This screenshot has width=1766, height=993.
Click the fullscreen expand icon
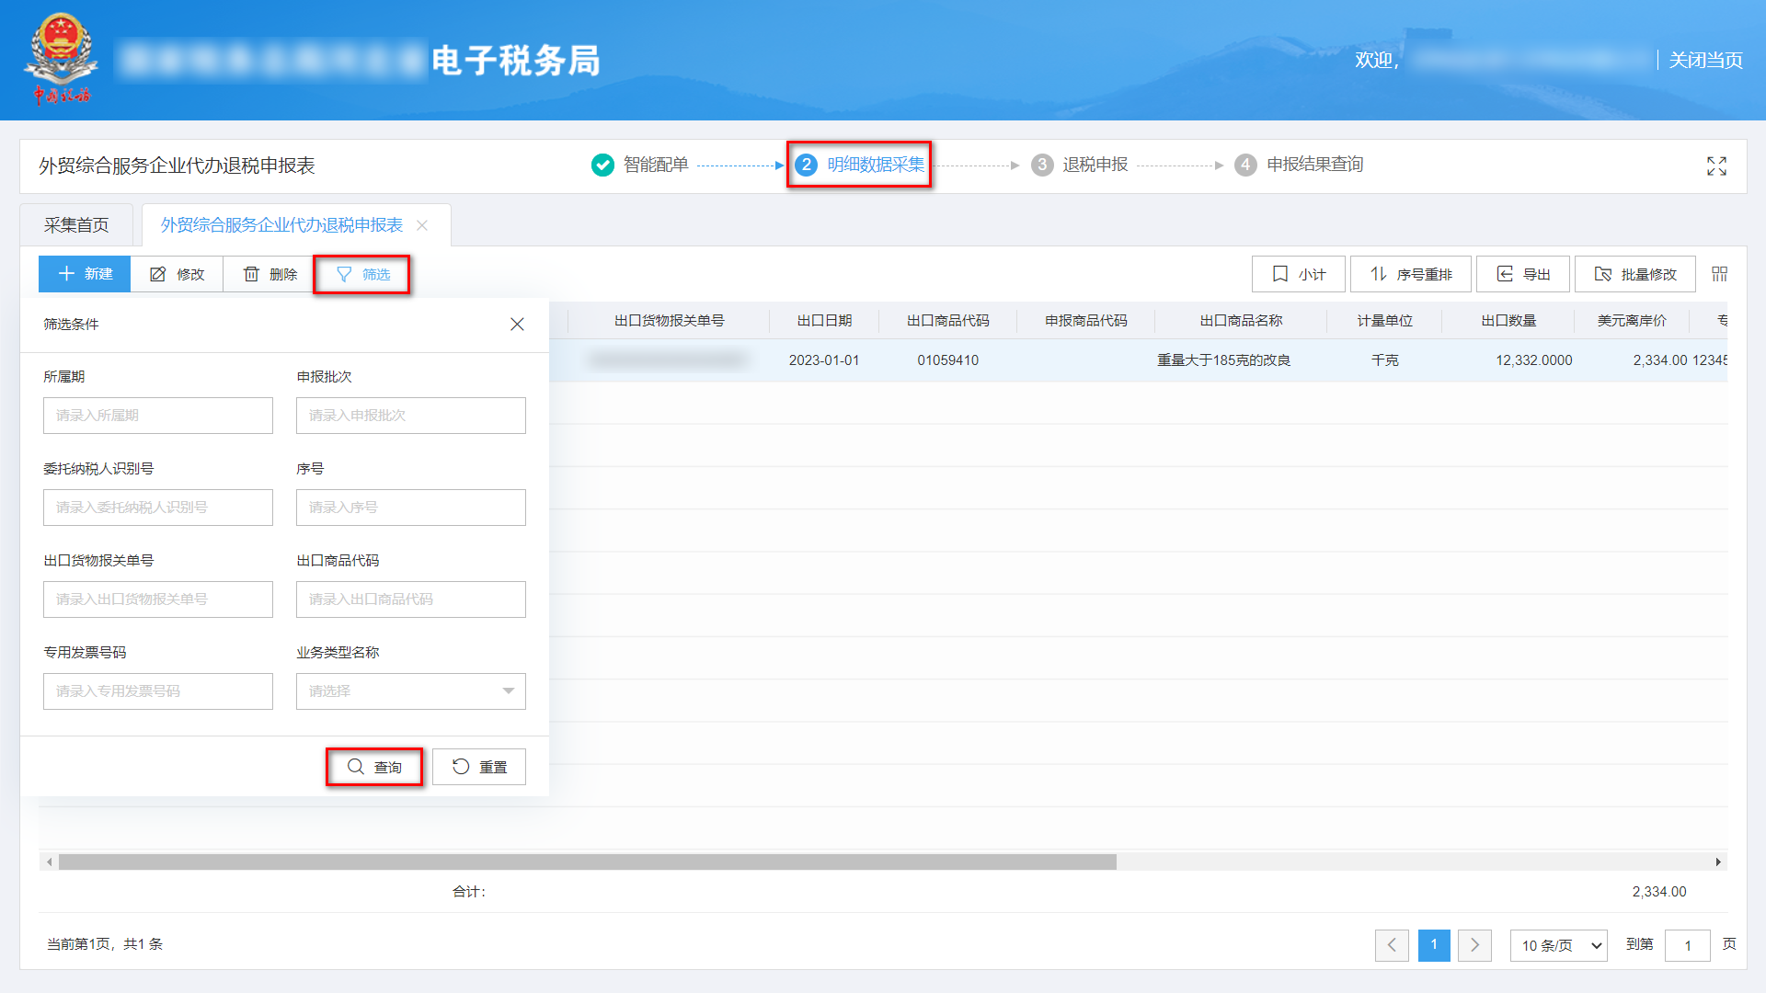pos(1716,165)
